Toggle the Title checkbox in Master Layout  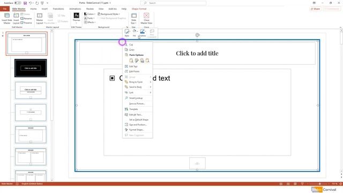tap(61, 16)
